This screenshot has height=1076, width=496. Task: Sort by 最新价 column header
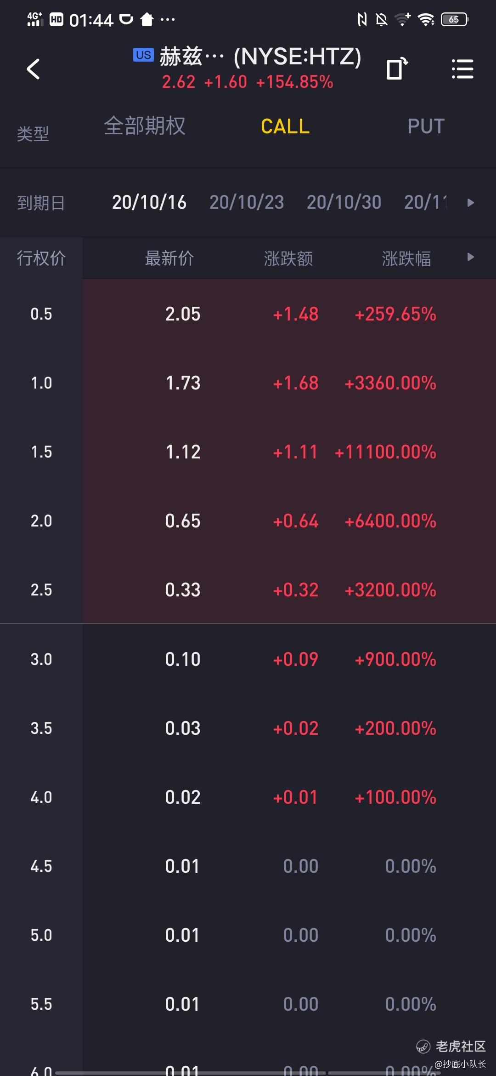click(169, 258)
